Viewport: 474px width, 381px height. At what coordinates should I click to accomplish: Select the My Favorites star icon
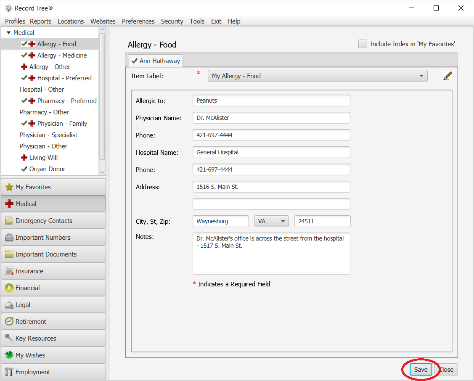tap(9, 186)
